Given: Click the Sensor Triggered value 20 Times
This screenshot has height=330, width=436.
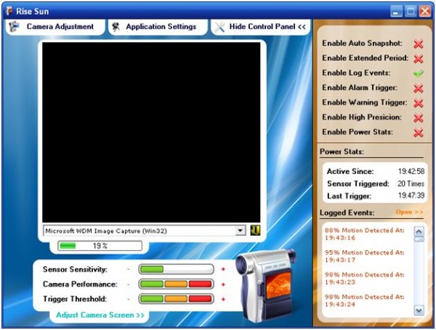Looking at the screenshot, I should [411, 183].
